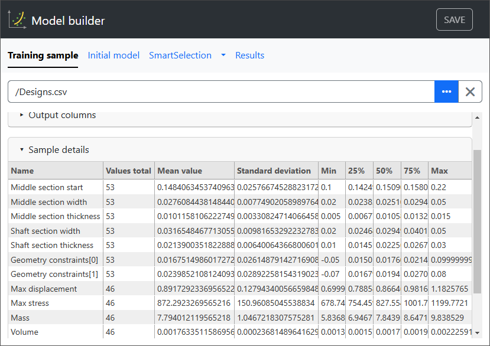Screen dimensions: 490x346
Task: Select the SmartSelection tab
Action: coord(180,56)
